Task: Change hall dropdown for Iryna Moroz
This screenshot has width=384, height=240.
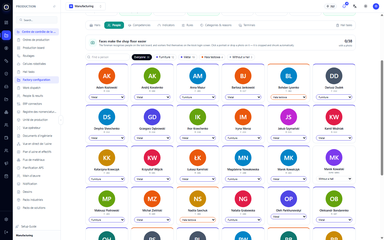Action: 243,138
